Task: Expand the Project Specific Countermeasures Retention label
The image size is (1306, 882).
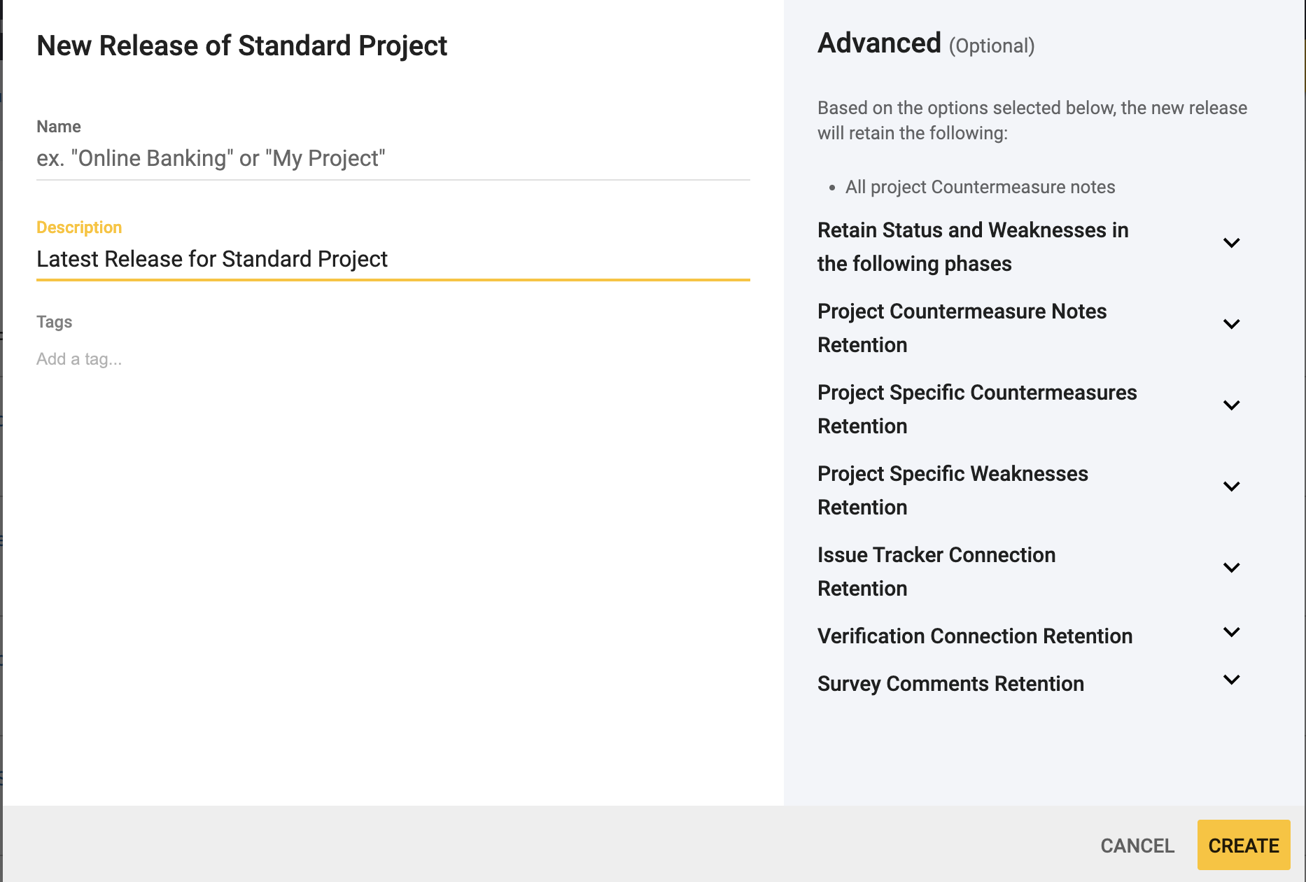Action: 976,409
